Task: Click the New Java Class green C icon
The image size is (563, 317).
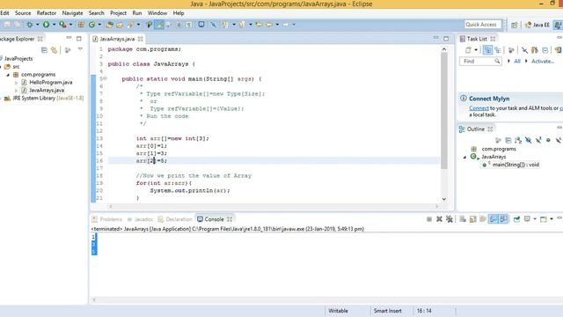Action: 91,25
